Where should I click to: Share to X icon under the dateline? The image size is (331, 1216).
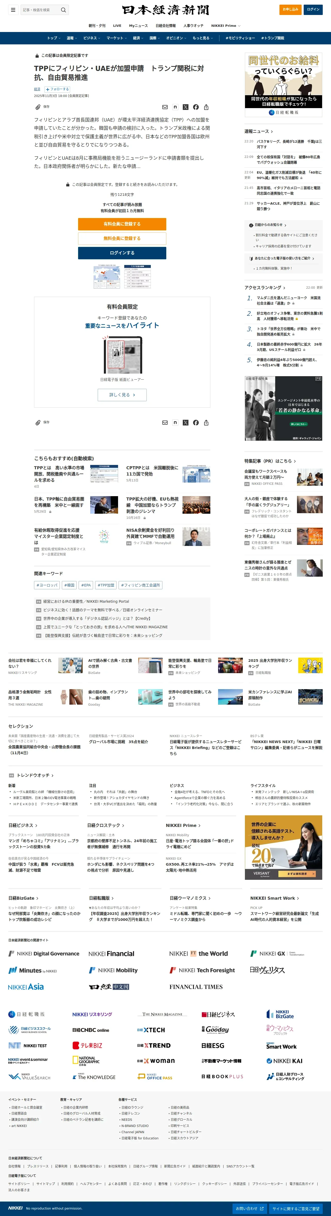pos(185,107)
